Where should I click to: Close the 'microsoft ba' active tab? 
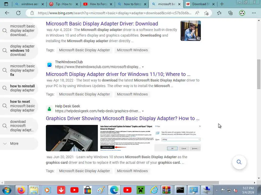179,4
